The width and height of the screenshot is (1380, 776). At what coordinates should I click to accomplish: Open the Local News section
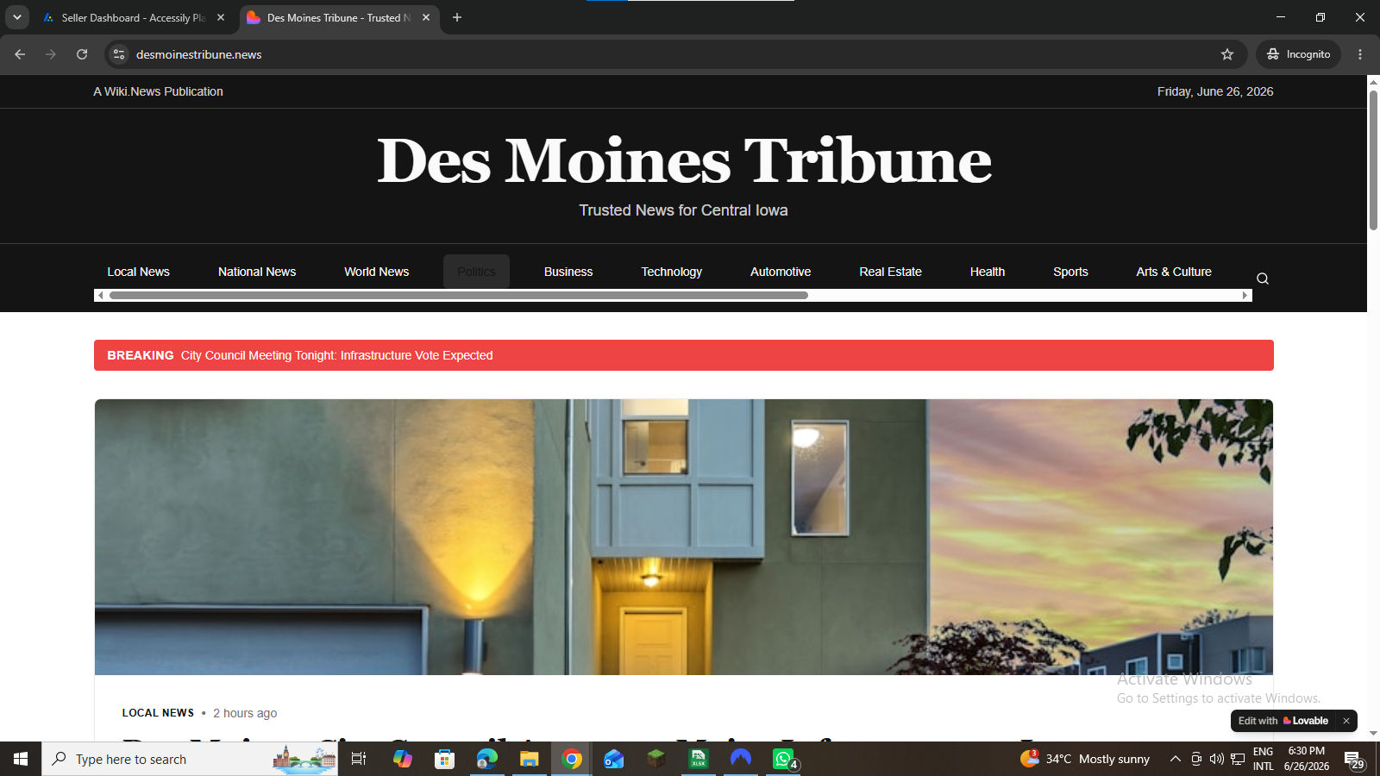pos(138,272)
